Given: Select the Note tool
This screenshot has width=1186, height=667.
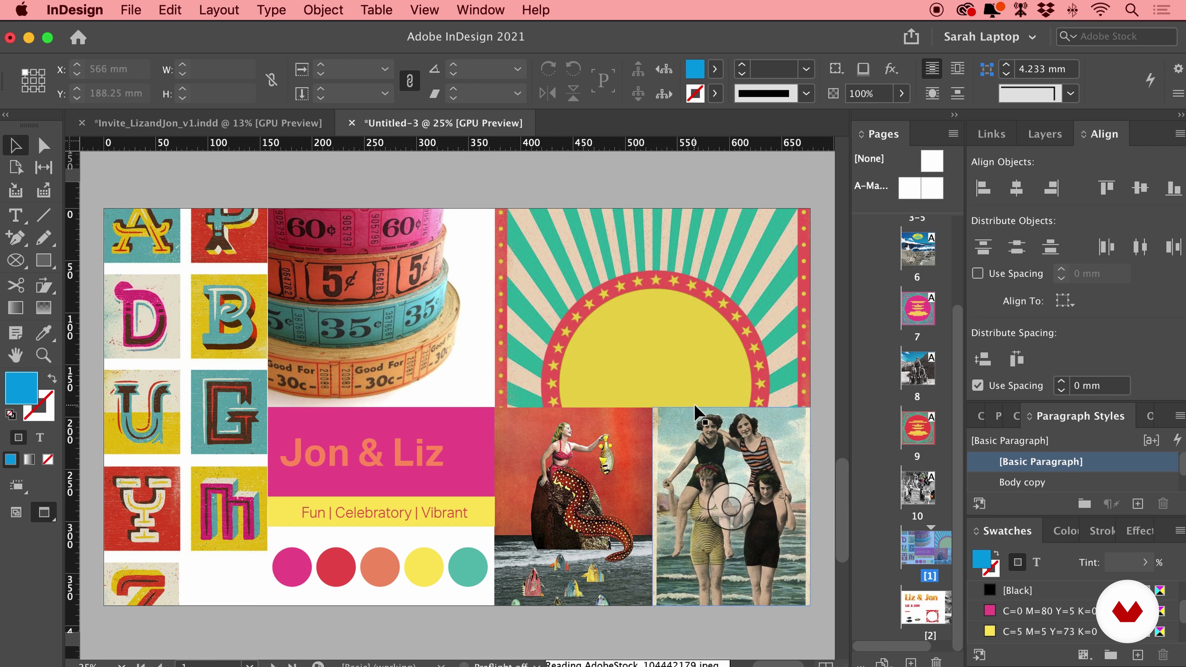Looking at the screenshot, I should click(x=16, y=333).
